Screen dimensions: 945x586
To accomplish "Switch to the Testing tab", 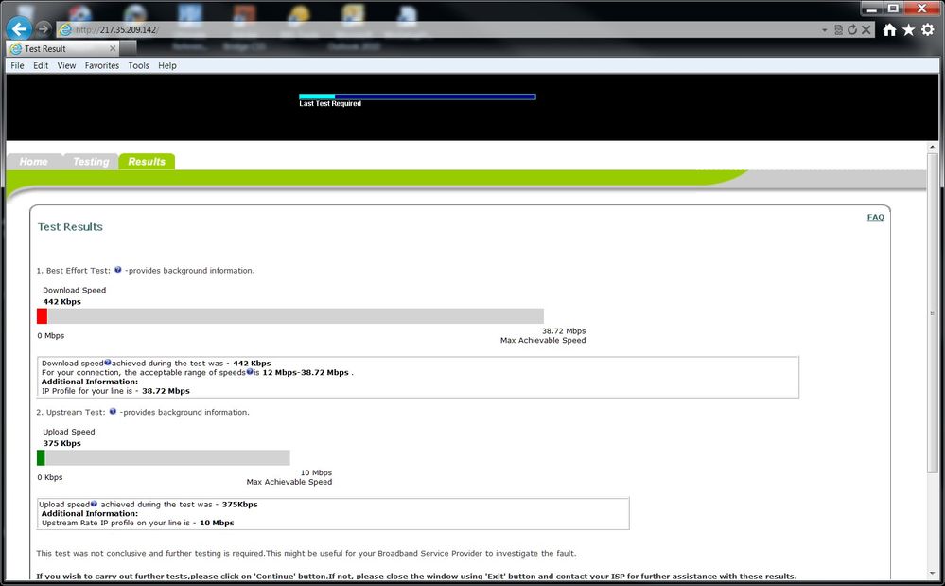I will [x=91, y=162].
